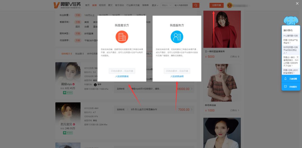
Task: Open the user avatar in the header
Action: click(x=229, y=5)
